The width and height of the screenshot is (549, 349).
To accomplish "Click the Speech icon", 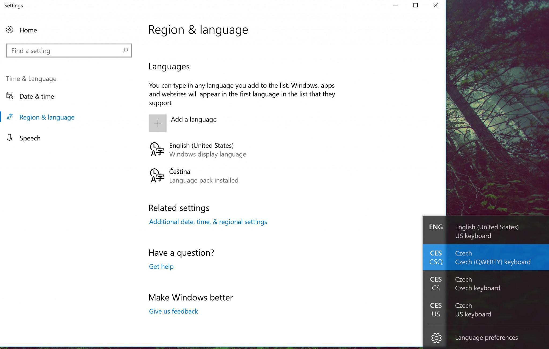I will (10, 138).
